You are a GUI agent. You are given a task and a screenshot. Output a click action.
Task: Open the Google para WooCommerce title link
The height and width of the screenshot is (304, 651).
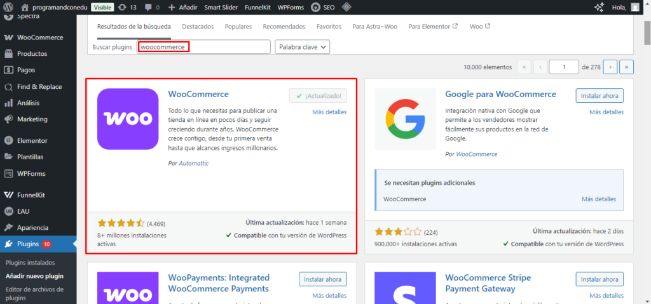click(501, 94)
